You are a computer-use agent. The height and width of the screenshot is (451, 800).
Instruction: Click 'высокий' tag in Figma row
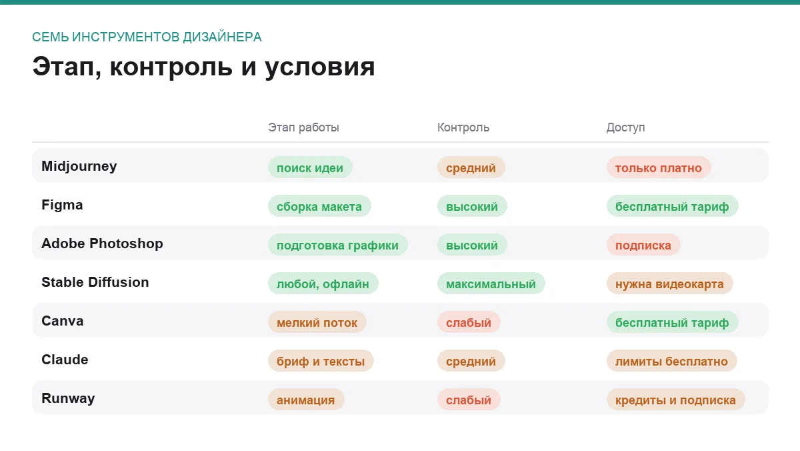pyautogui.click(x=472, y=206)
